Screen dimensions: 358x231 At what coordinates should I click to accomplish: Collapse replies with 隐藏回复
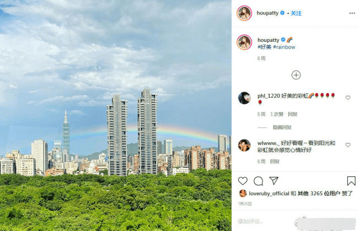click(x=282, y=127)
